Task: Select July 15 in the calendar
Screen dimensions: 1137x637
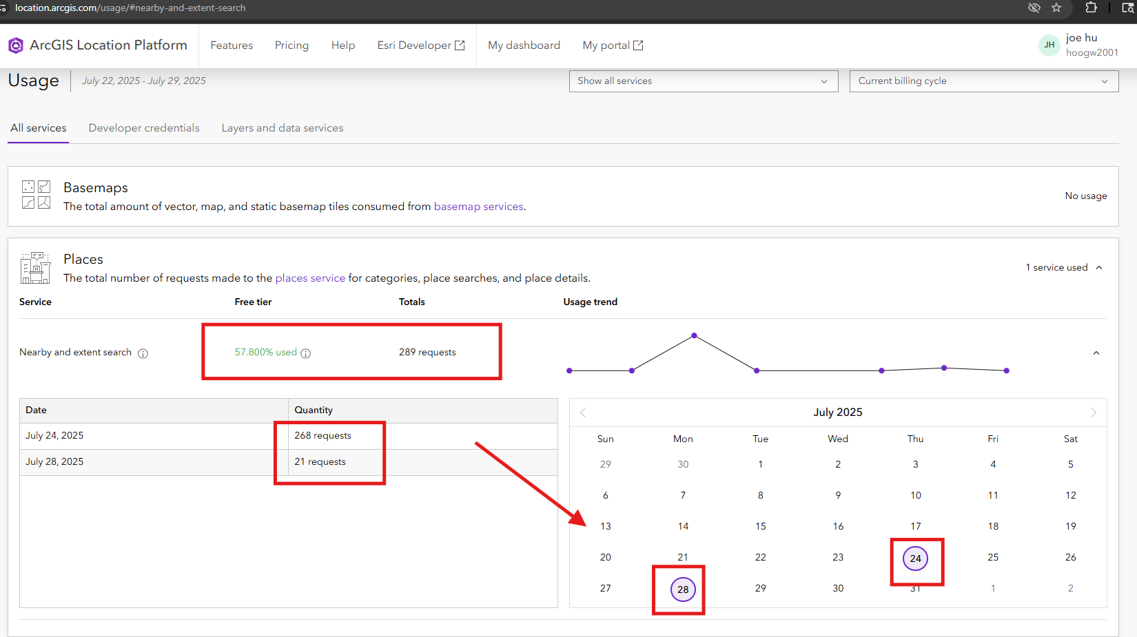Action: pyautogui.click(x=760, y=526)
